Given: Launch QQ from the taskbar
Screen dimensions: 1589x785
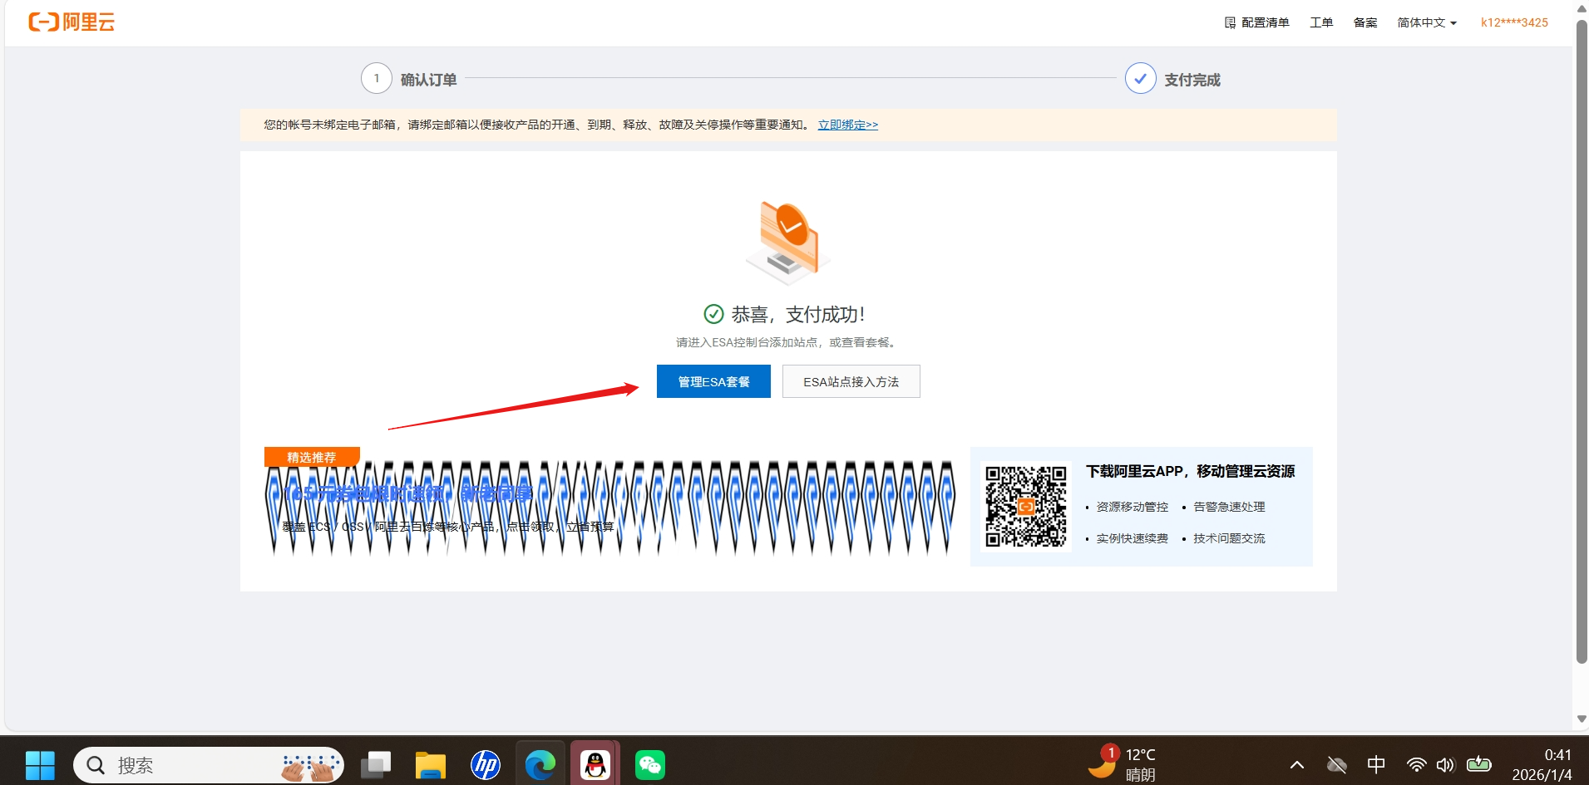Looking at the screenshot, I should click(x=595, y=764).
